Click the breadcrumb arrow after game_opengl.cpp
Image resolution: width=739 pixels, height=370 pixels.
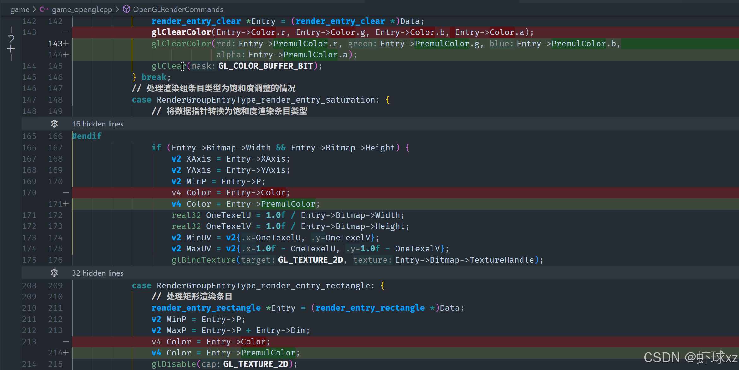pyautogui.click(x=117, y=9)
